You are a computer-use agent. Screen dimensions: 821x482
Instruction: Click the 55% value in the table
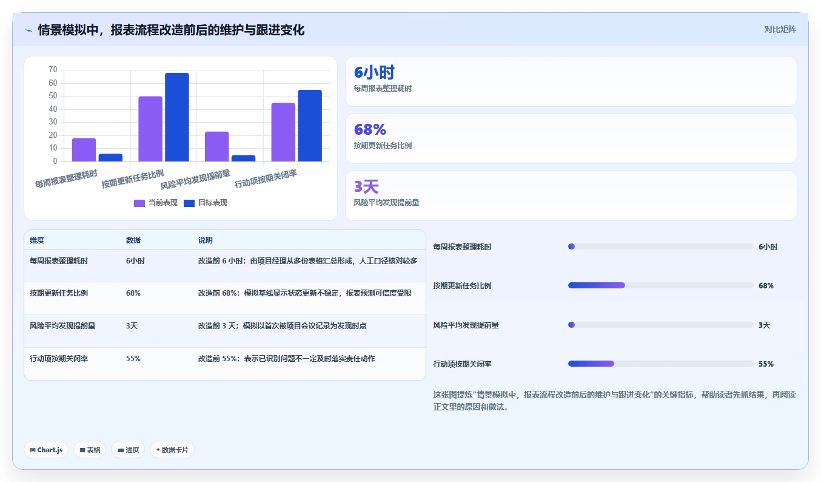tap(133, 358)
